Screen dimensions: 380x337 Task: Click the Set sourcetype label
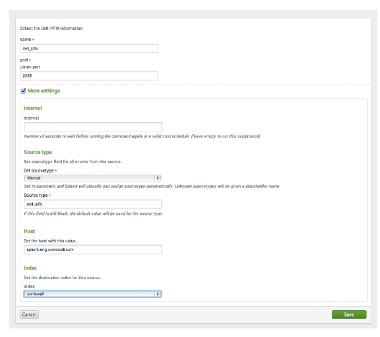click(38, 170)
